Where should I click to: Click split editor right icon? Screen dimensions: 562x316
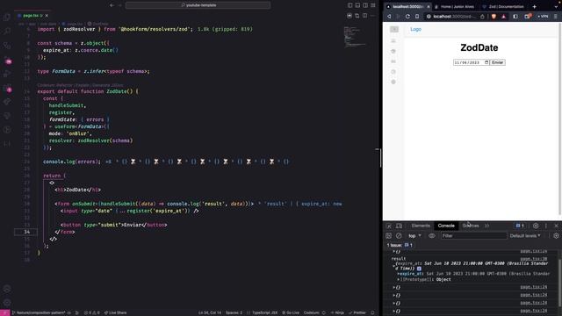(x=365, y=16)
